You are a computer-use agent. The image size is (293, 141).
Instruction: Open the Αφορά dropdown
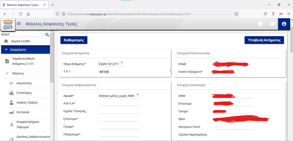click(x=138, y=95)
